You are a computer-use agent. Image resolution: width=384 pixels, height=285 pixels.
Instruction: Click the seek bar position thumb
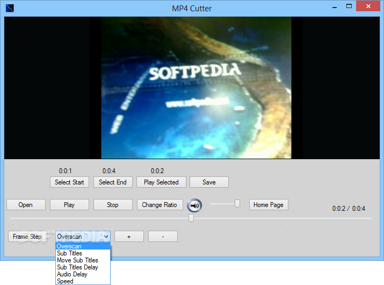coord(191,218)
